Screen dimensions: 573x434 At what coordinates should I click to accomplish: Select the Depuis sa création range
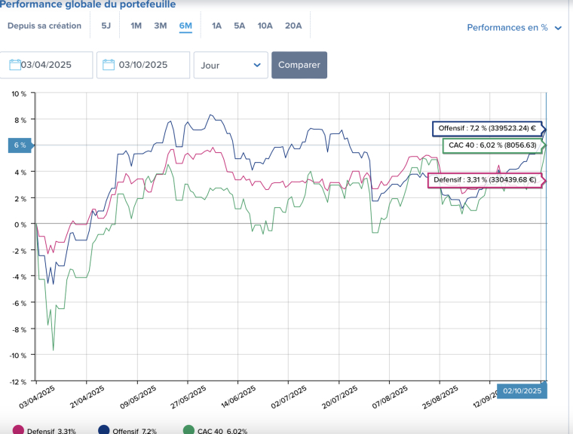(x=44, y=26)
